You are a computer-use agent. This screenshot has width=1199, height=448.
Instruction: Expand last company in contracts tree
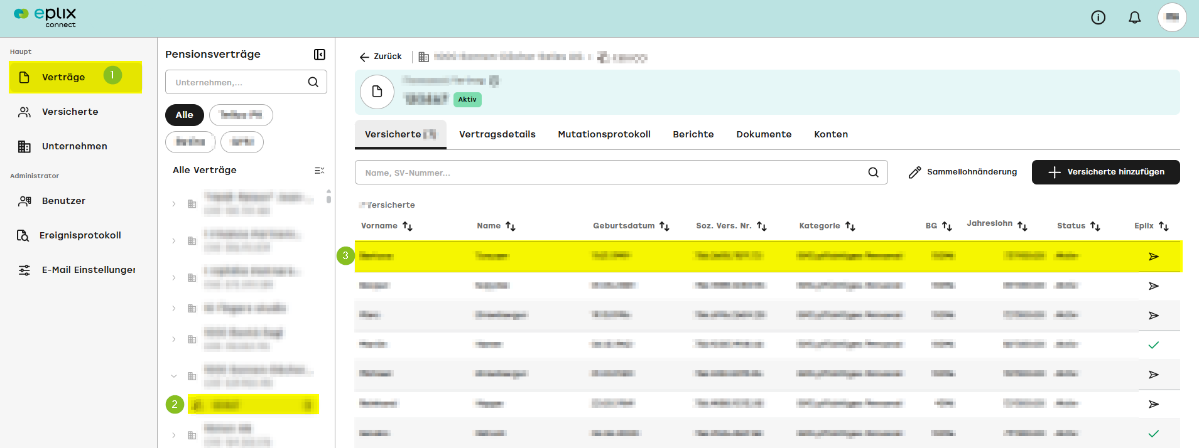coord(174,435)
